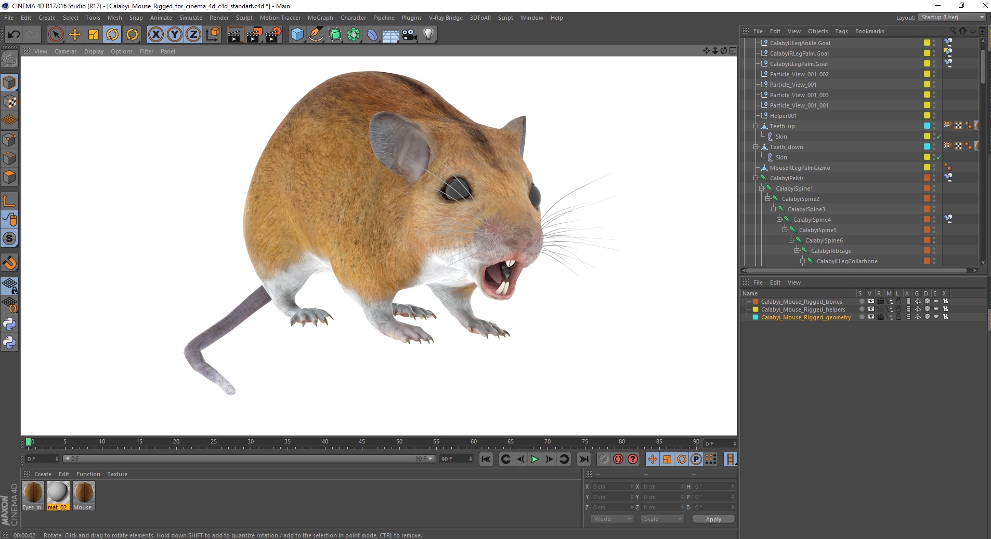
Task: Open material manager Texture menu
Action: (117, 474)
